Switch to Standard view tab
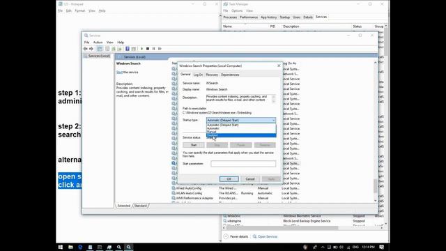 141,206
